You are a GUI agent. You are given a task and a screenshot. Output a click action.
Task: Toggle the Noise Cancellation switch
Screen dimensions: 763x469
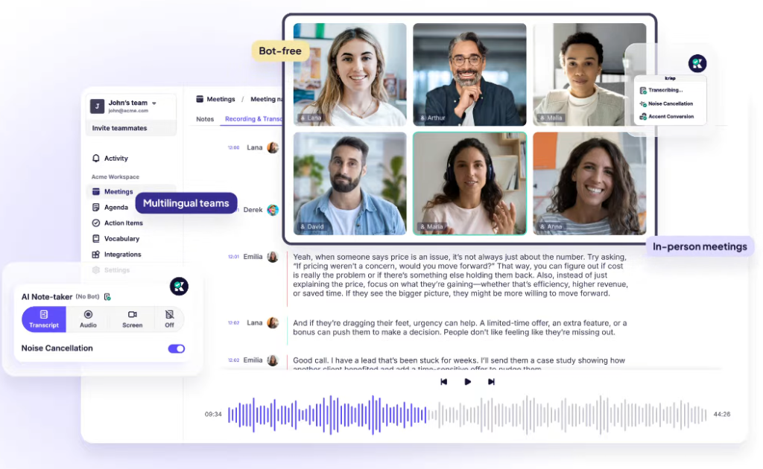[177, 348]
